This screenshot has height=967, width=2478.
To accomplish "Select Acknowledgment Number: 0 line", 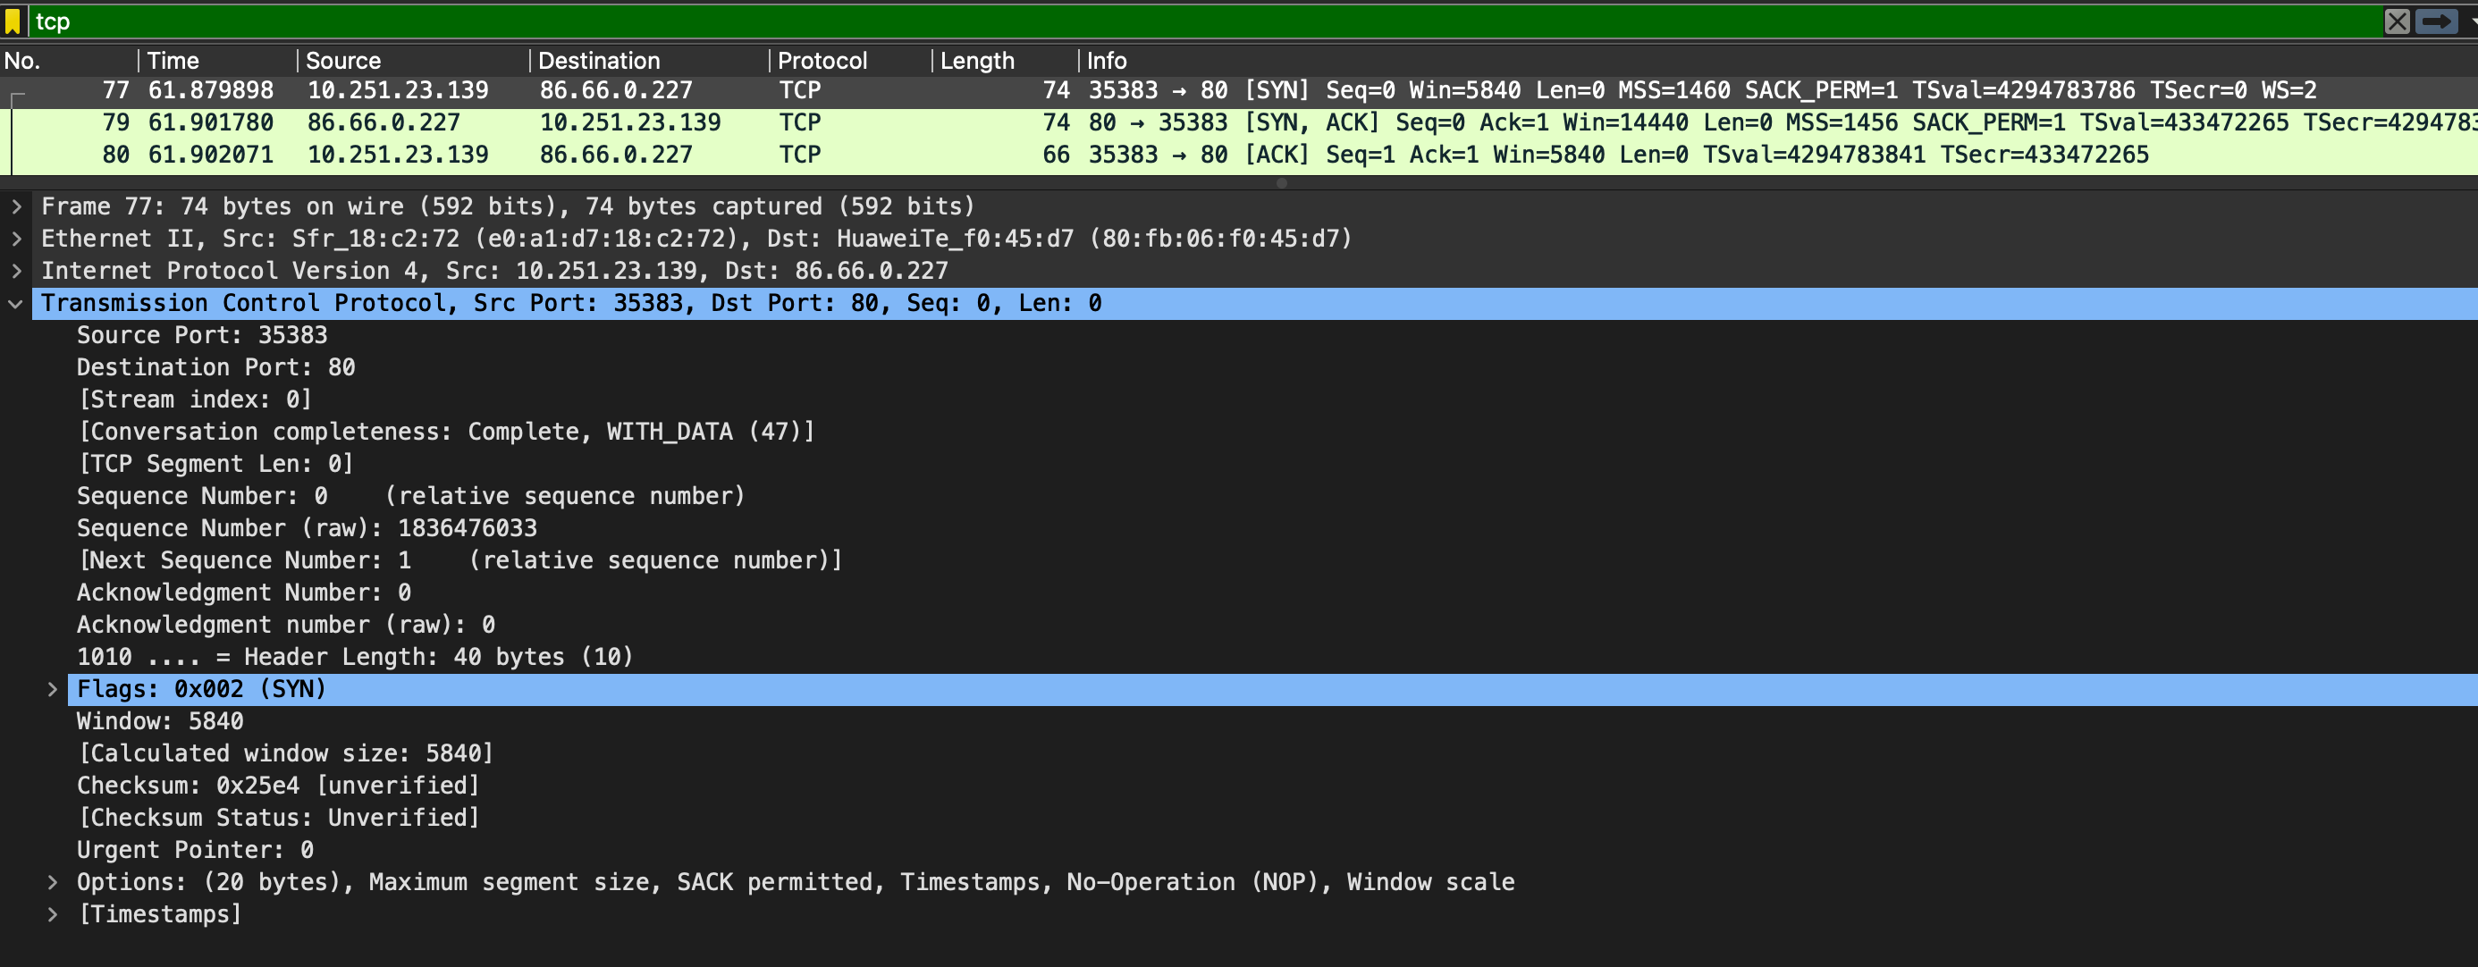I will (x=244, y=593).
